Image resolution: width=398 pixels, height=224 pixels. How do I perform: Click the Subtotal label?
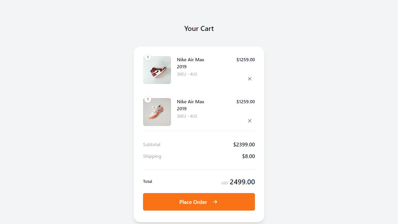(152, 144)
